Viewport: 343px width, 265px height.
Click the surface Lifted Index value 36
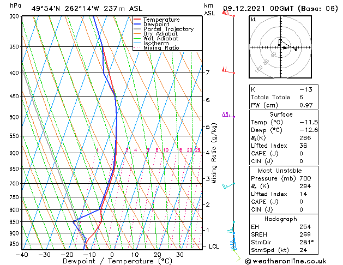click(x=303, y=146)
